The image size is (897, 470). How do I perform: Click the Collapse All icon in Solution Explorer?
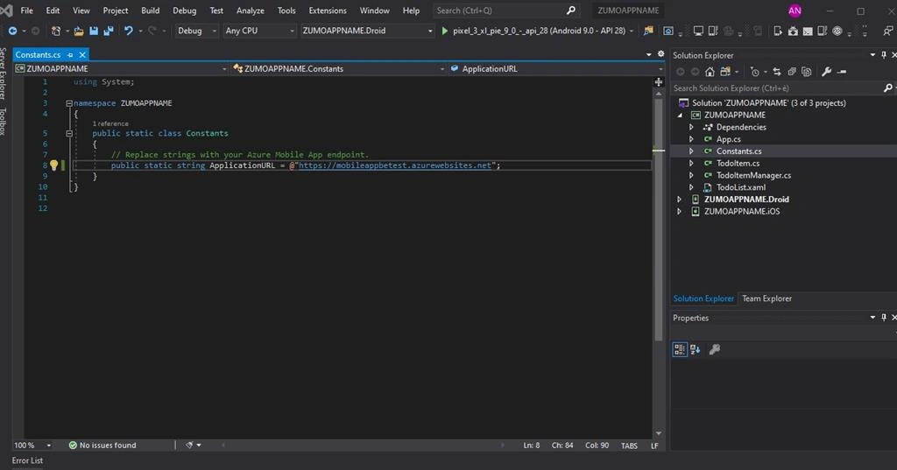792,72
